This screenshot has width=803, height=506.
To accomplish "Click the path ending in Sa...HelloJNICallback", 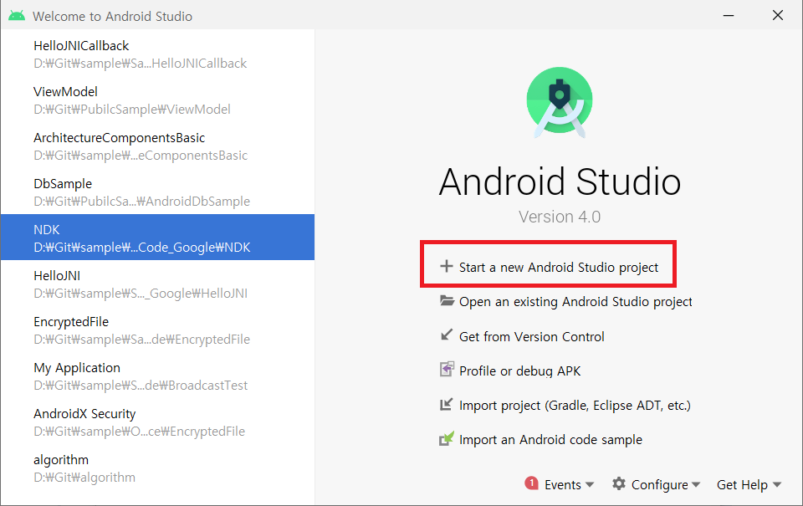I will (x=141, y=63).
